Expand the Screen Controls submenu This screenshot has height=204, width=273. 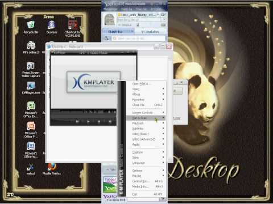pos(146,113)
